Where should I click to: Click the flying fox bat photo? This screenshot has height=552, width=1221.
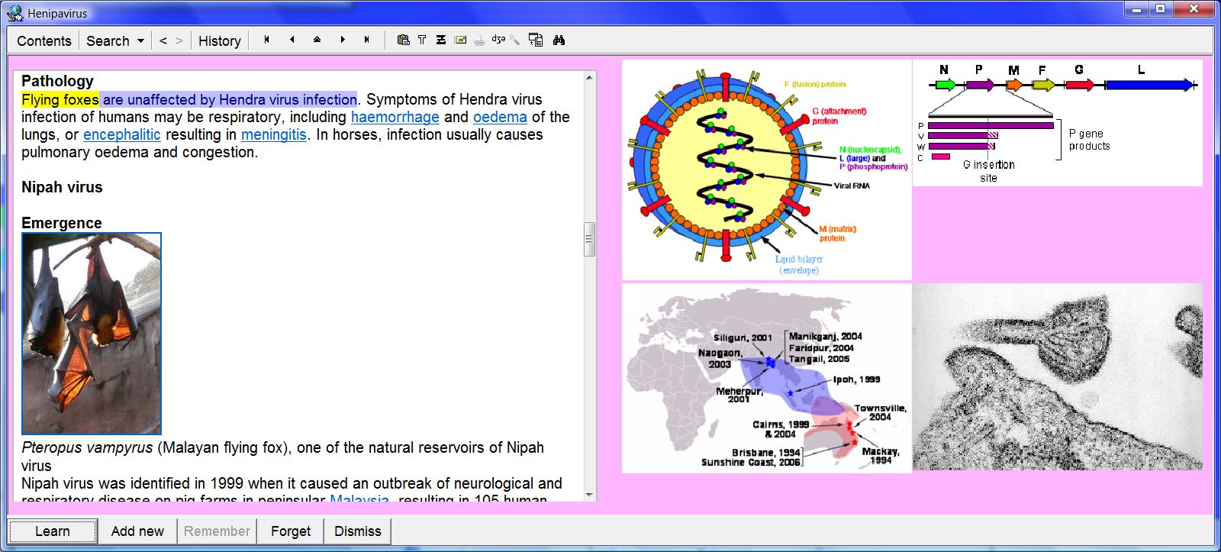[92, 334]
